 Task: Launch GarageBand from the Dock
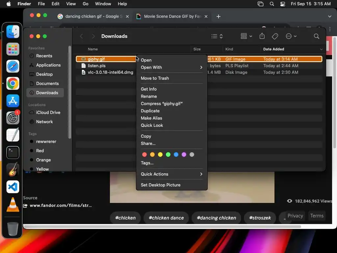tap(13, 170)
